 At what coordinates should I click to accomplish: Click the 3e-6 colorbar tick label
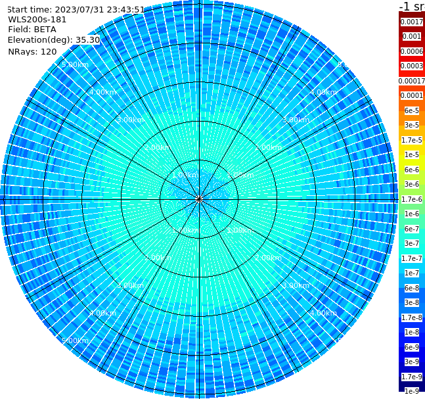[412, 184]
